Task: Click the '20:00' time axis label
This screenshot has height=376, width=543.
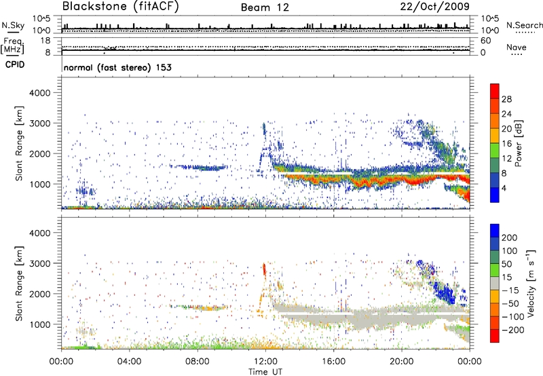Action: (x=401, y=362)
